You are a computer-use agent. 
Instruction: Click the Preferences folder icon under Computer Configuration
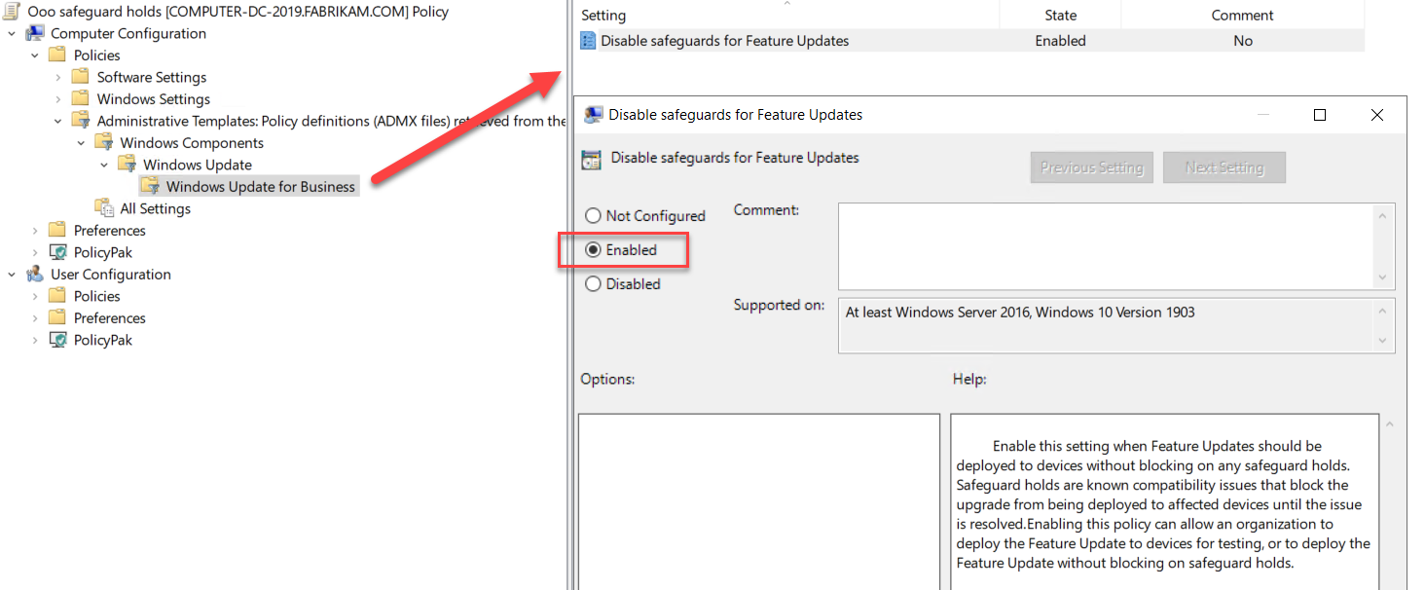[57, 231]
